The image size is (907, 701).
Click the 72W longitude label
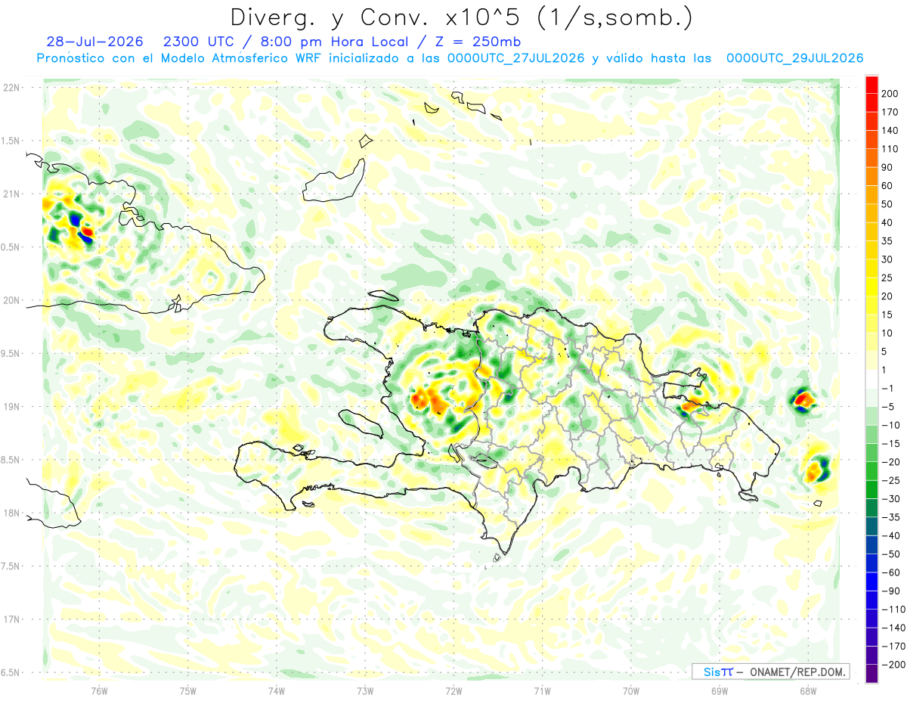point(453,690)
